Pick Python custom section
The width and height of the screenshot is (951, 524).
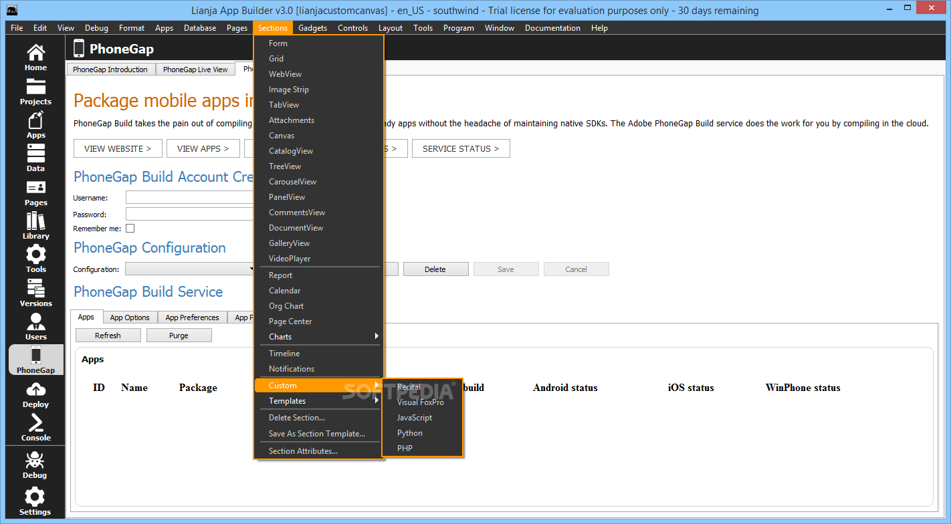(x=422, y=433)
